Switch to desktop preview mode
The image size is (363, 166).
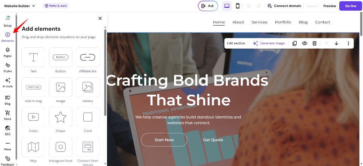point(227,6)
